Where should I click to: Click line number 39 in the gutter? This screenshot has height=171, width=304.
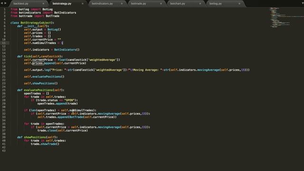4,137
